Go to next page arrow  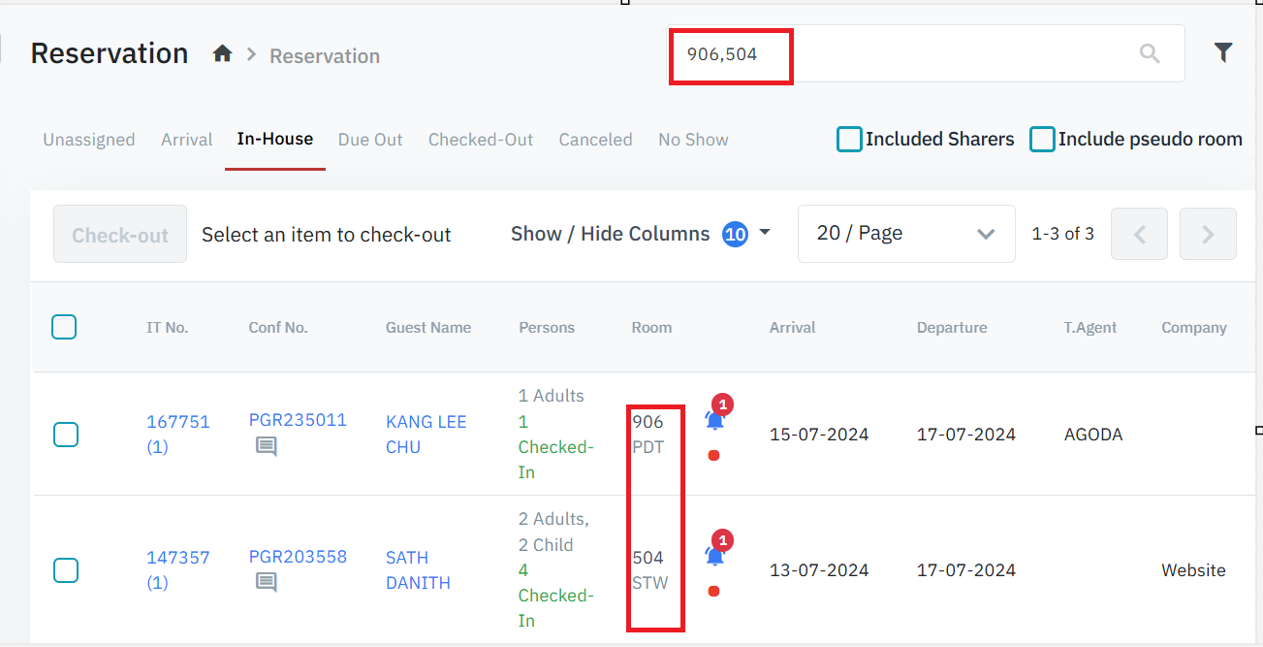(x=1208, y=234)
